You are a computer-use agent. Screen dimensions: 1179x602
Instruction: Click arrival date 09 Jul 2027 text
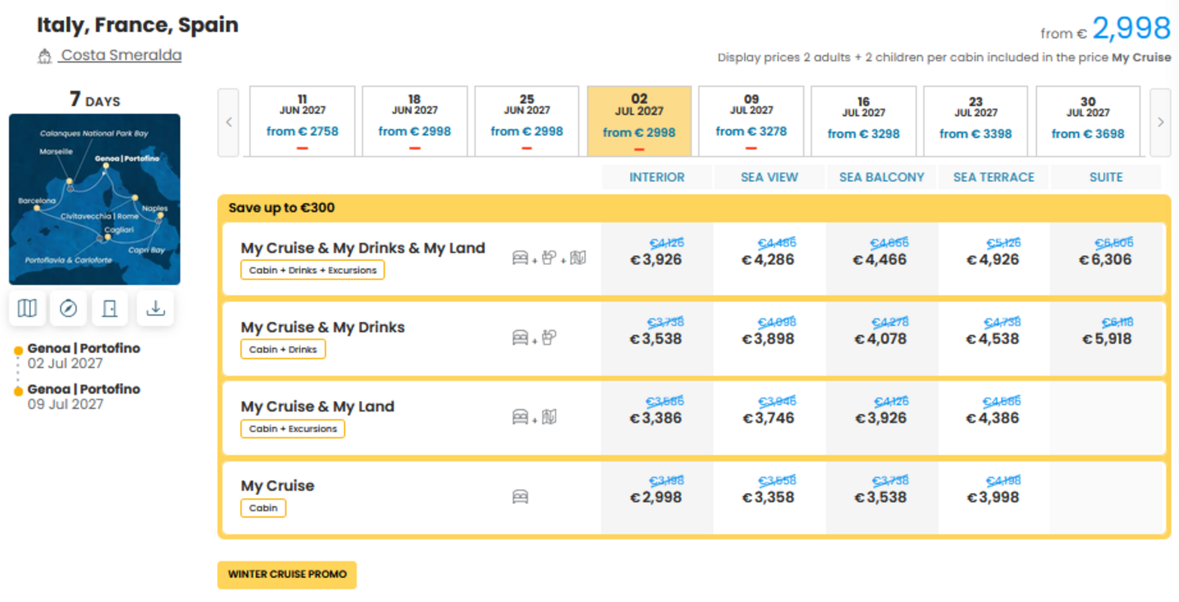65,404
